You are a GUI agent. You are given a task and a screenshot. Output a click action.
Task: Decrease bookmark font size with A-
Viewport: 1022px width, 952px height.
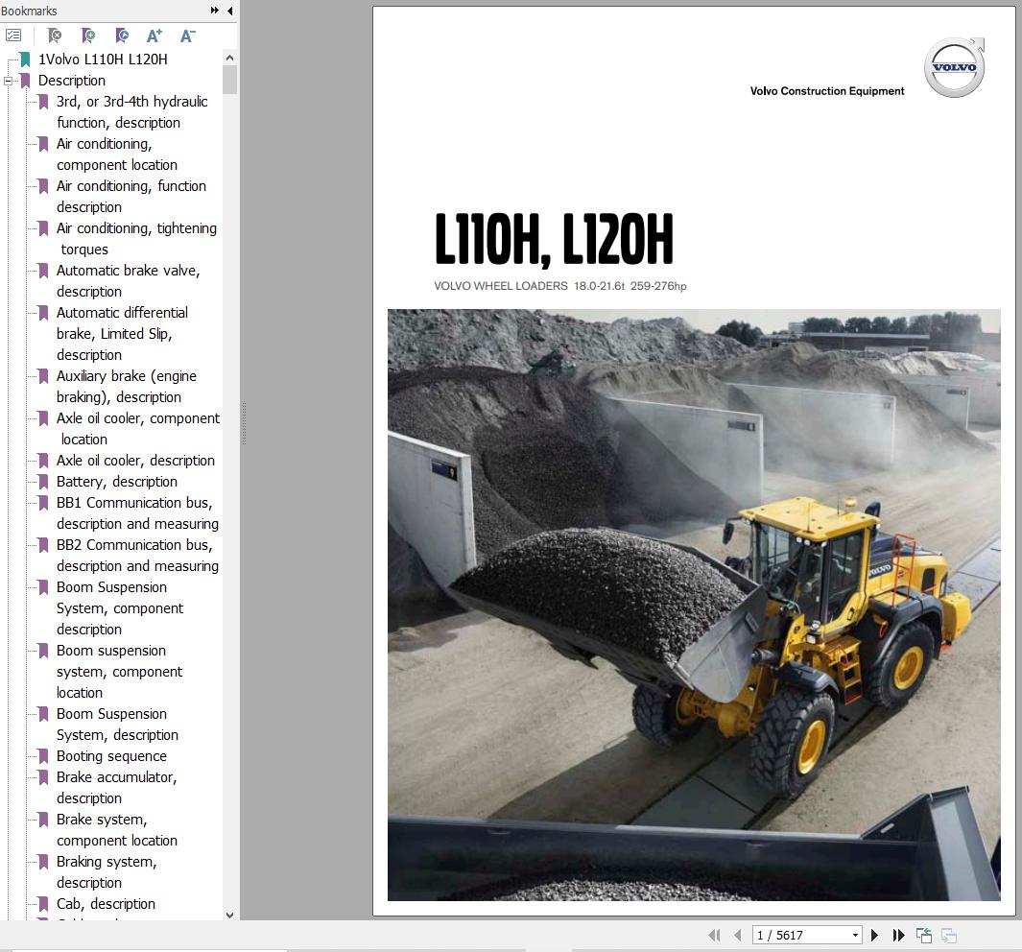click(x=188, y=36)
